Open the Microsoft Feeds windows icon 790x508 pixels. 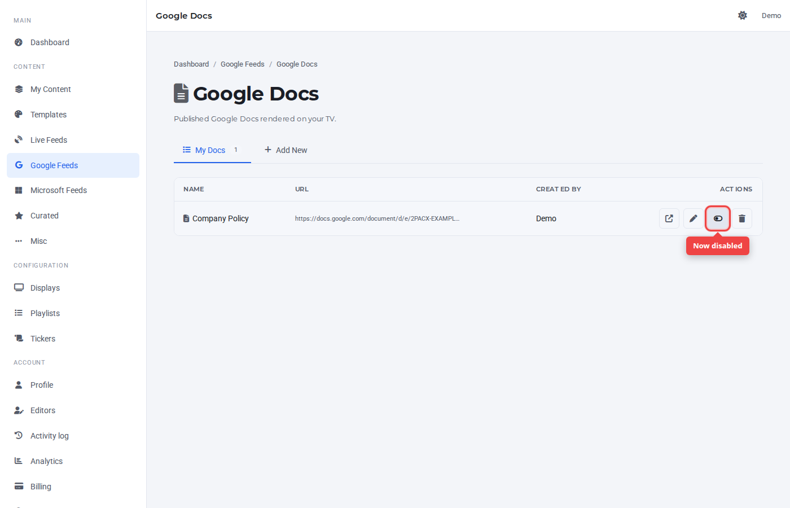coord(19,190)
